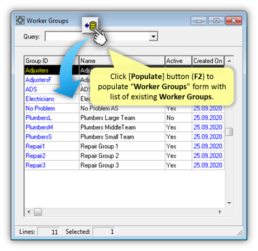Click horizontal scrollbar left arrow
This screenshot has height=251, width=258.
[x=29, y=212]
